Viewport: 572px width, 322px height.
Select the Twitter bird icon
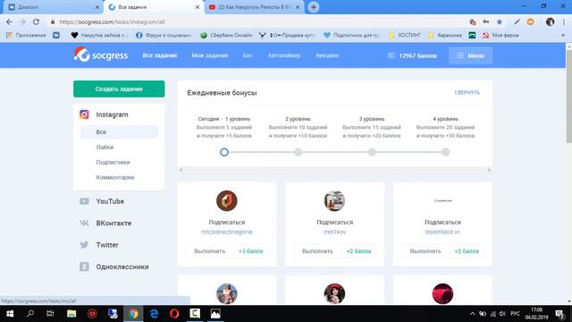tap(84, 245)
